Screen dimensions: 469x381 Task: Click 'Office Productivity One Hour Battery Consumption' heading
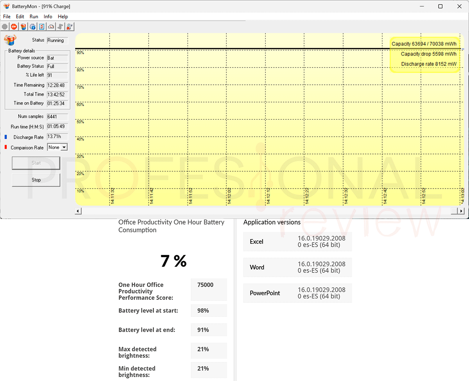tap(172, 226)
